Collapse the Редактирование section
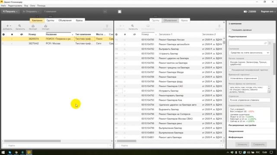This screenshot has width=277, height=155. pos(238,37)
